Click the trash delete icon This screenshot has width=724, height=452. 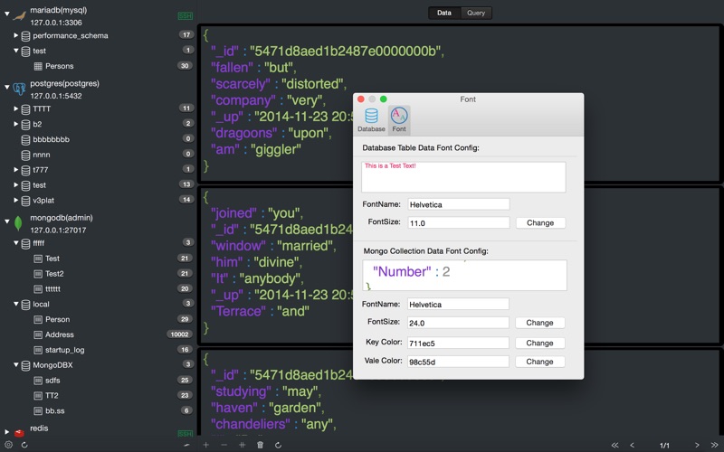(260, 445)
